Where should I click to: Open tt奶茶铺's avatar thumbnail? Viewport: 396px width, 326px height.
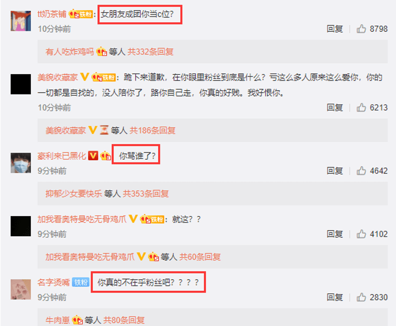(21, 21)
